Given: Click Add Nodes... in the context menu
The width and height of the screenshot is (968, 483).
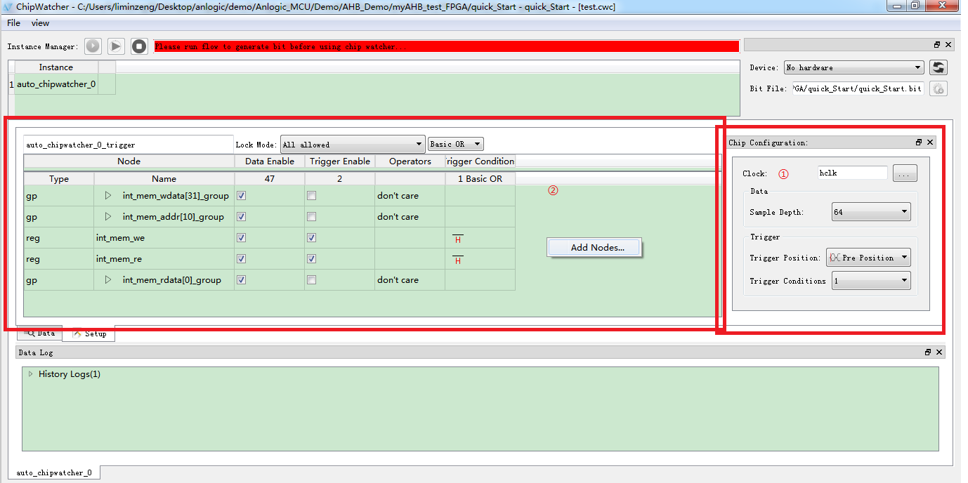Looking at the screenshot, I should click(x=596, y=248).
